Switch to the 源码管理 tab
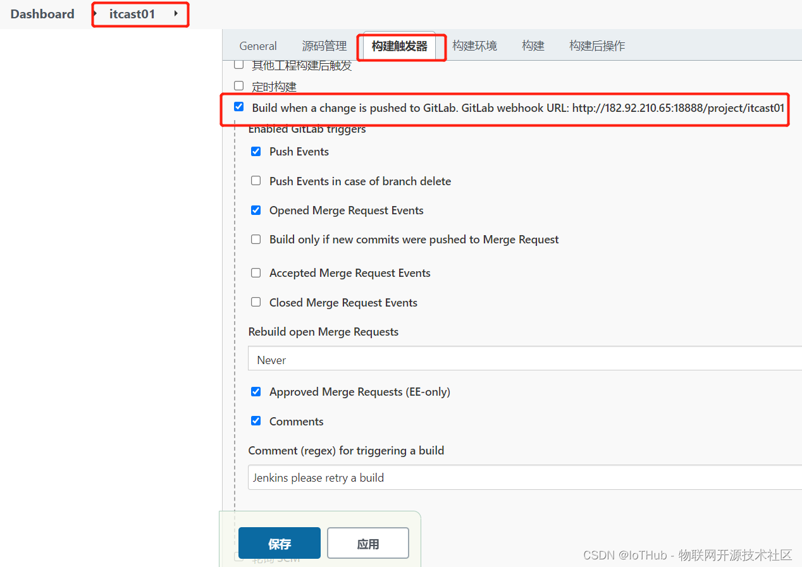The width and height of the screenshot is (802, 567). [x=324, y=46]
